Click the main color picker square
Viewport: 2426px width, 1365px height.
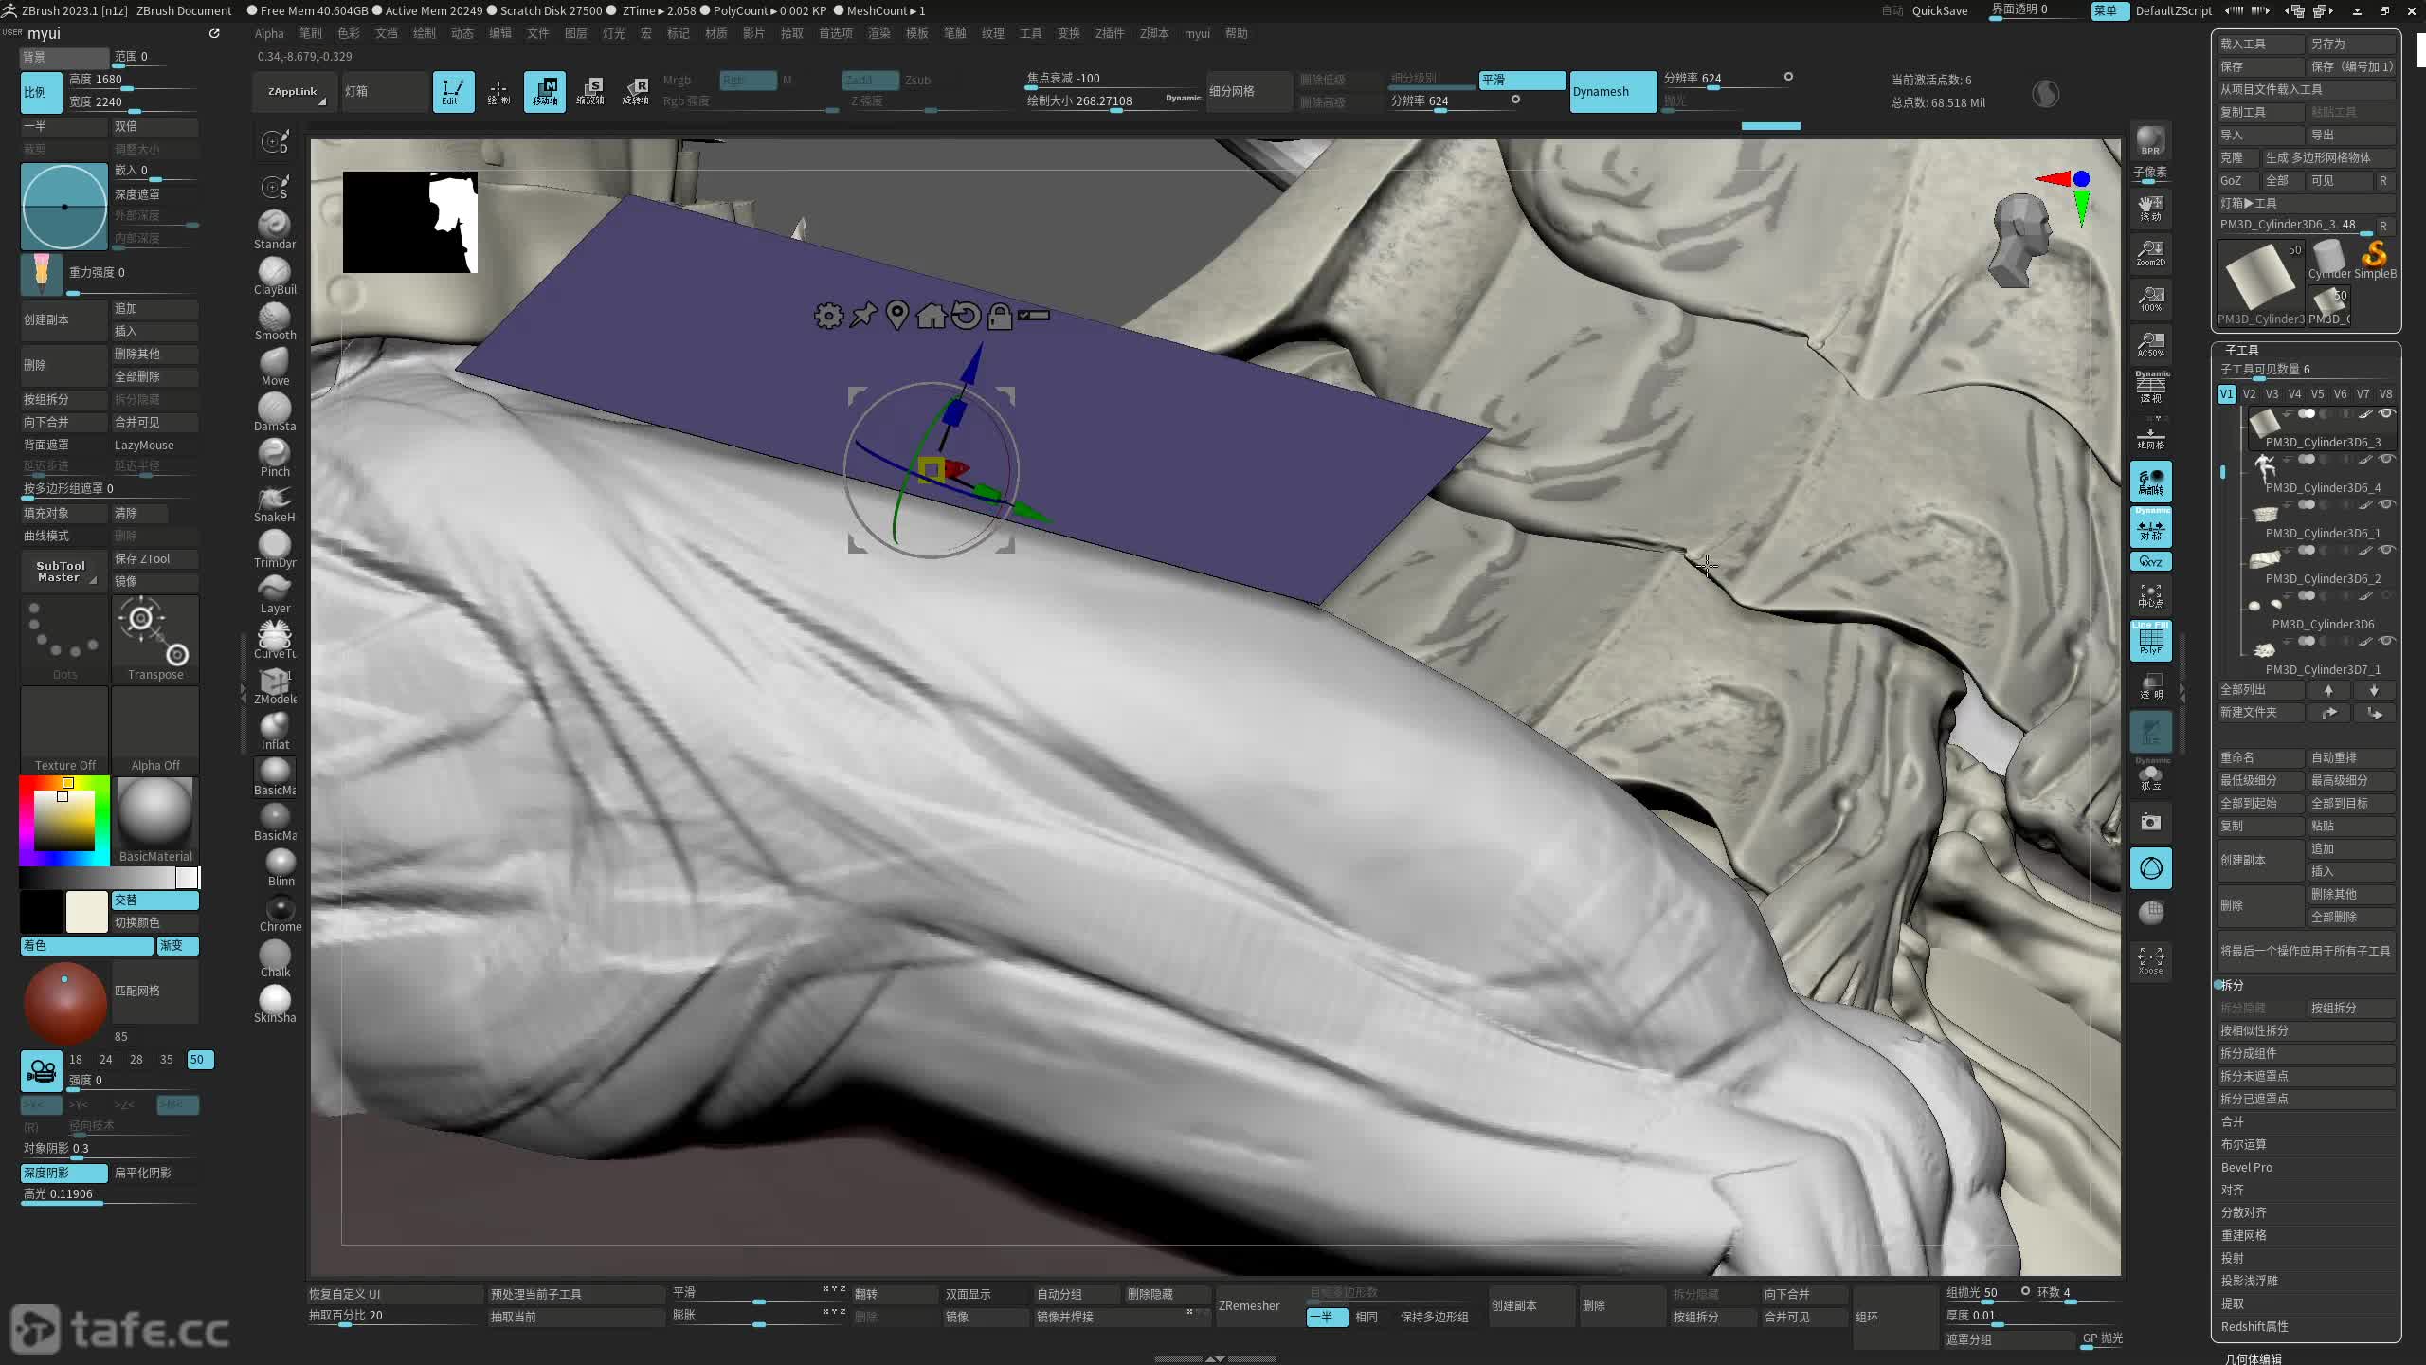[64, 819]
